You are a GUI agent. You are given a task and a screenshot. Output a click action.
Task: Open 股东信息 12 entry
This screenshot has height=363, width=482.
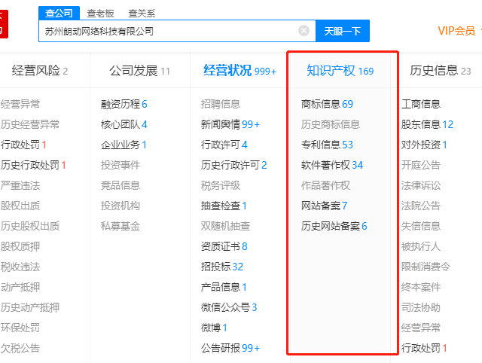pyautogui.click(x=427, y=124)
